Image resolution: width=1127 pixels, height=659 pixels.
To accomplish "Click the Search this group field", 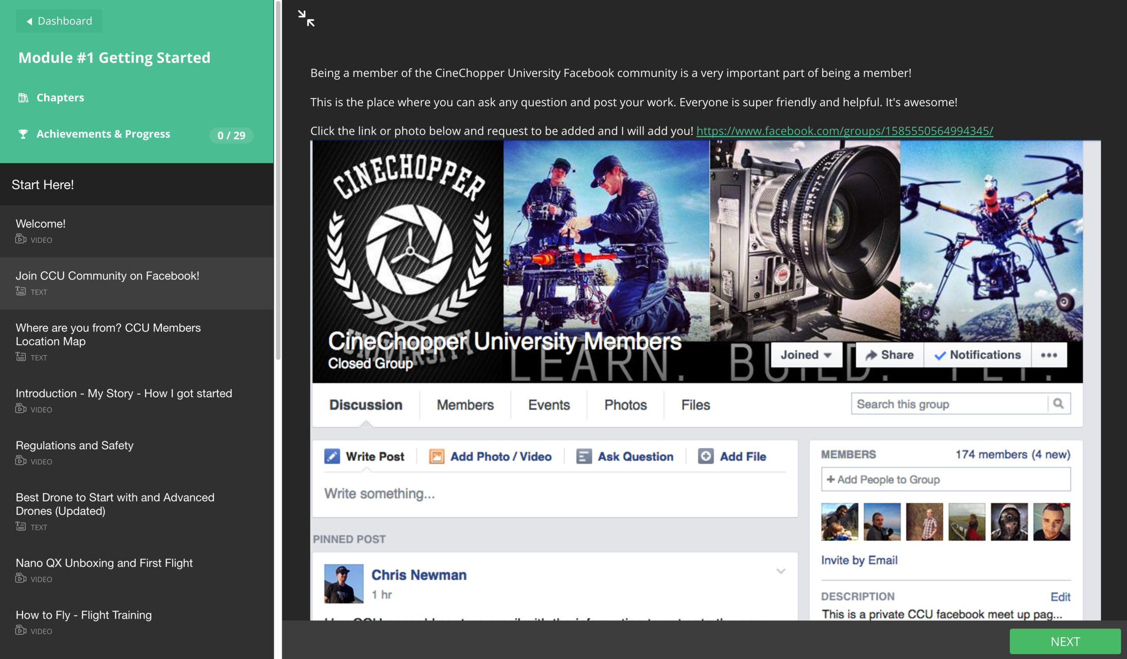I will coord(949,404).
